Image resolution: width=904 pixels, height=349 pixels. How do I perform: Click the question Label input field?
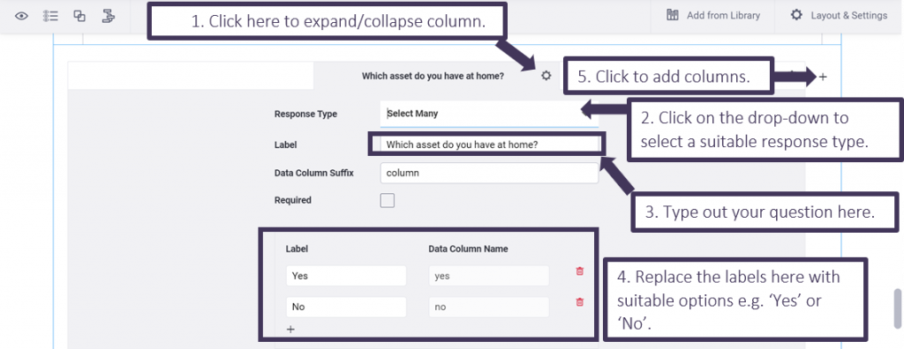[487, 145]
